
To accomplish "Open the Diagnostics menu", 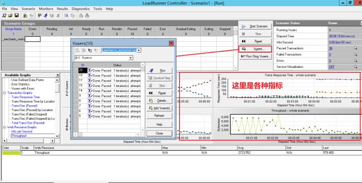I will click(80, 9).
